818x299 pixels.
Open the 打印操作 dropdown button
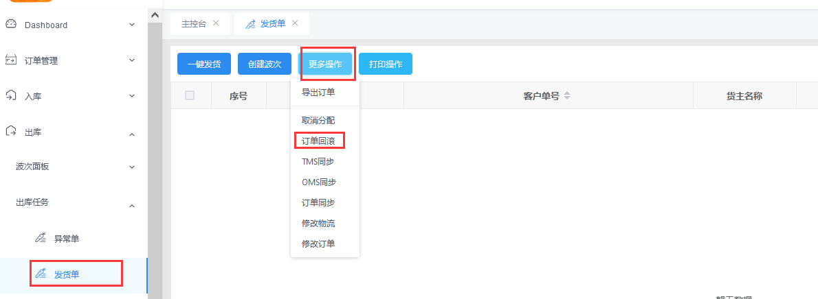click(386, 64)
